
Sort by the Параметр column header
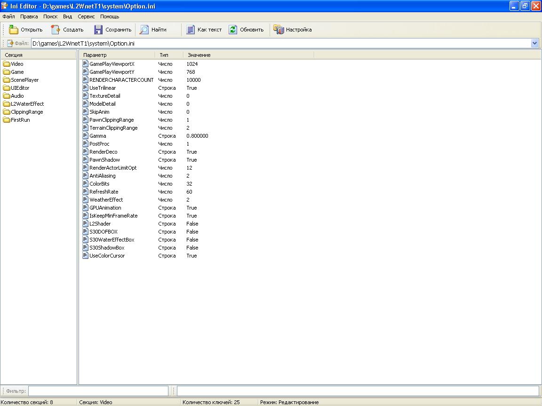point(117,55)
